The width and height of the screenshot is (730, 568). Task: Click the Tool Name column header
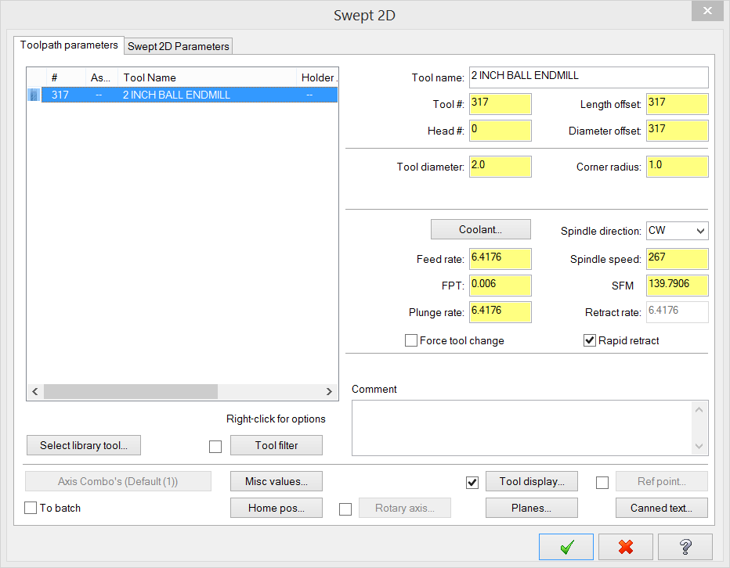(x=208, y=77)
